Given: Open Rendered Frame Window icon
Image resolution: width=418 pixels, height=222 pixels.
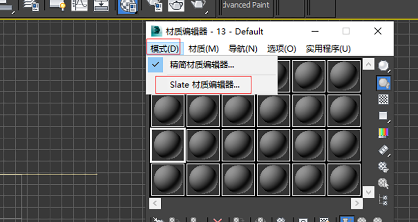Looking at the screenshot, I should 176,5.
